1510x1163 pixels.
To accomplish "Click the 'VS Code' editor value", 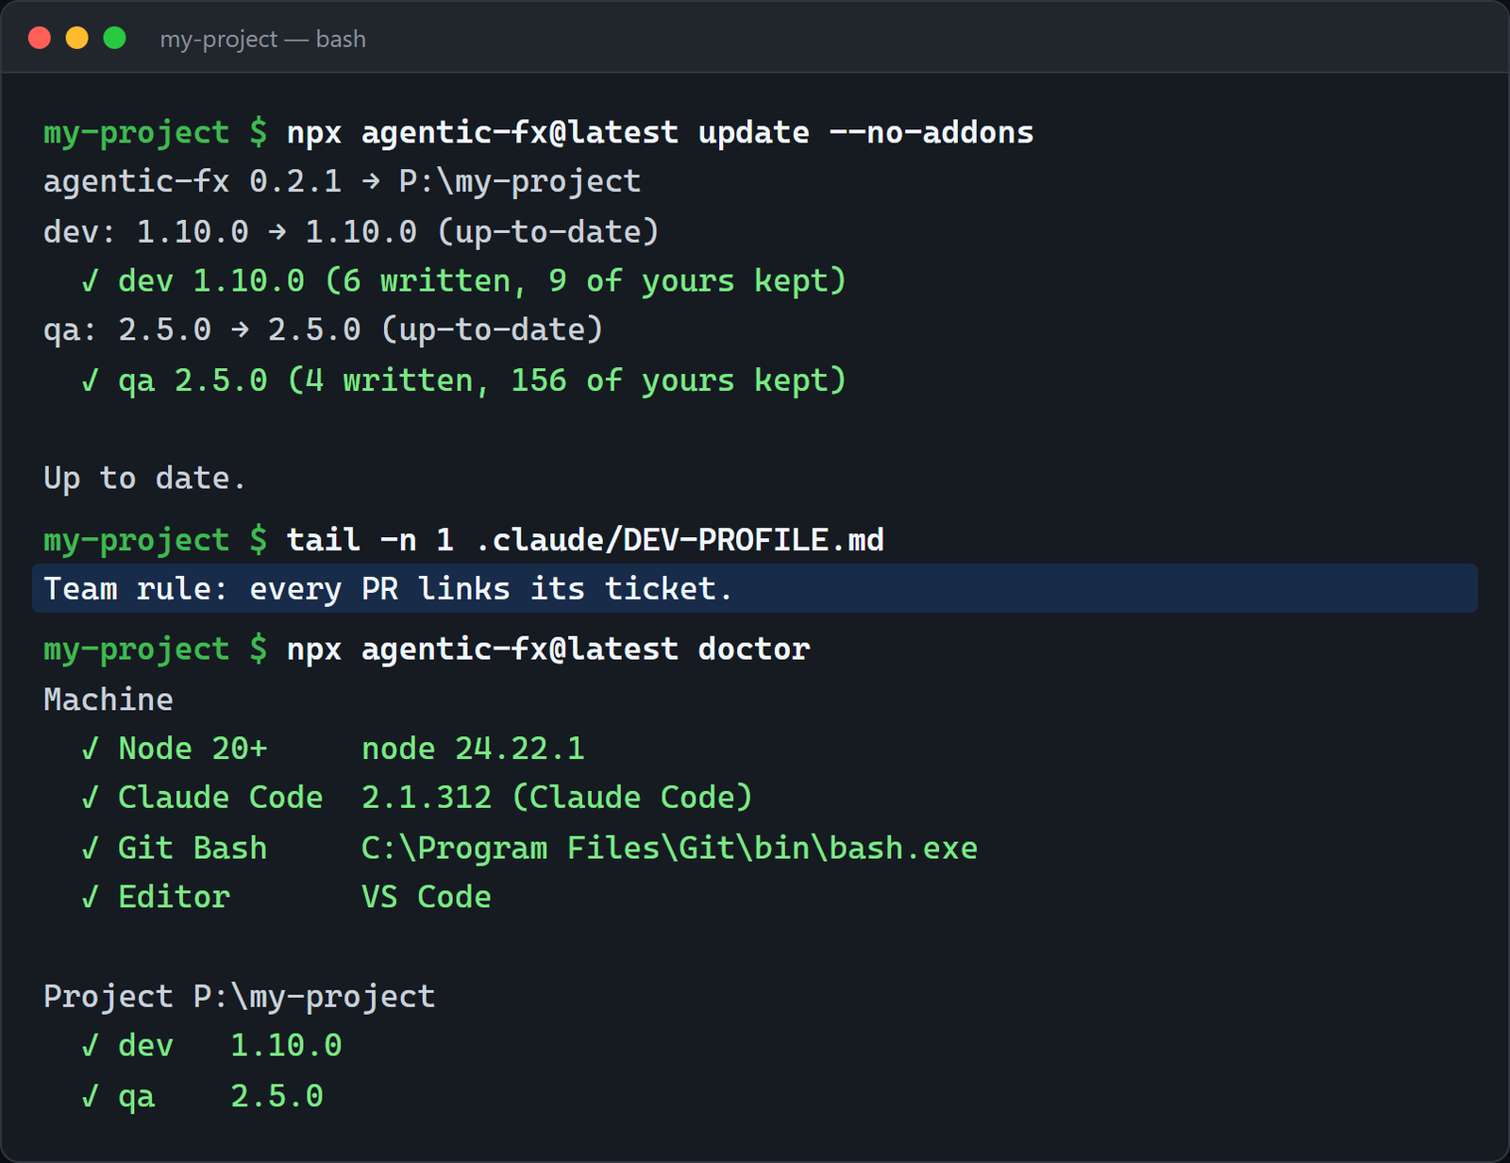I will coord(427,897).
